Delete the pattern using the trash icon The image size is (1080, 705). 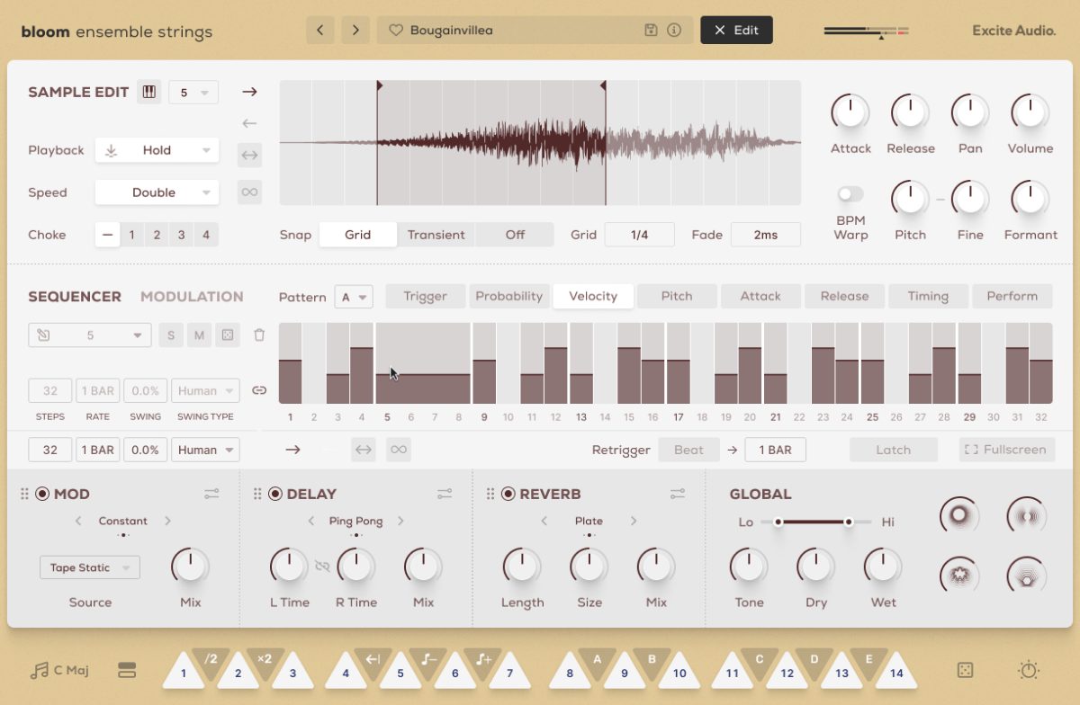click(x=260, y=334)
